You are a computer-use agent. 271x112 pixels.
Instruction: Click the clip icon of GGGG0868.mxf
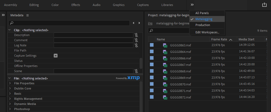(x=165, y=71)
